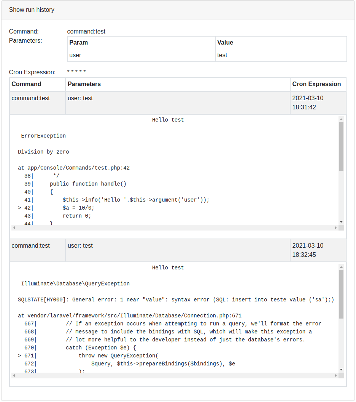Click the "command:test" value beside Command label
The height and width of the screenshot is (402, 356).
[86, 32]
